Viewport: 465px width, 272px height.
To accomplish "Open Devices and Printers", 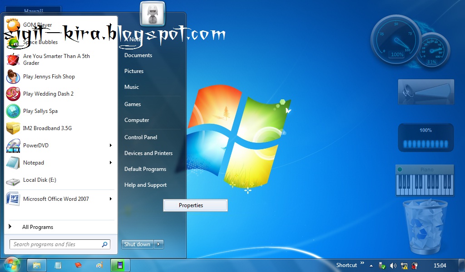I will pyautogui.click(x=148, y=153).
